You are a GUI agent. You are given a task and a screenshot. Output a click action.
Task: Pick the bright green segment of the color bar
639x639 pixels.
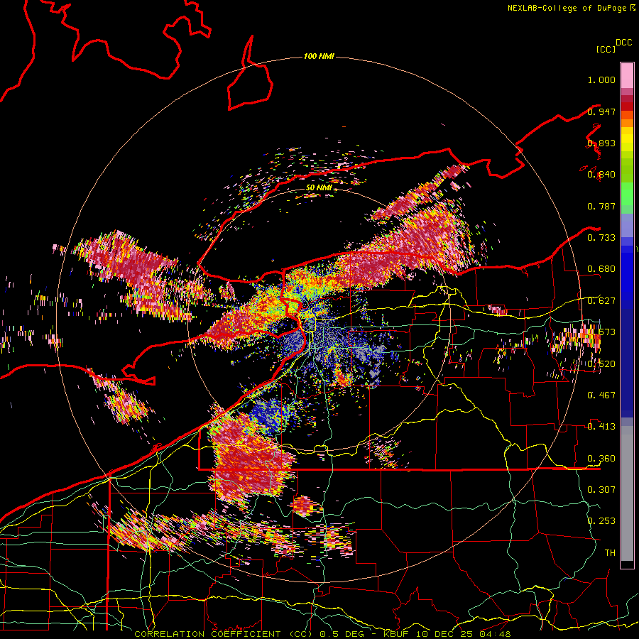[x=627, y=194]
